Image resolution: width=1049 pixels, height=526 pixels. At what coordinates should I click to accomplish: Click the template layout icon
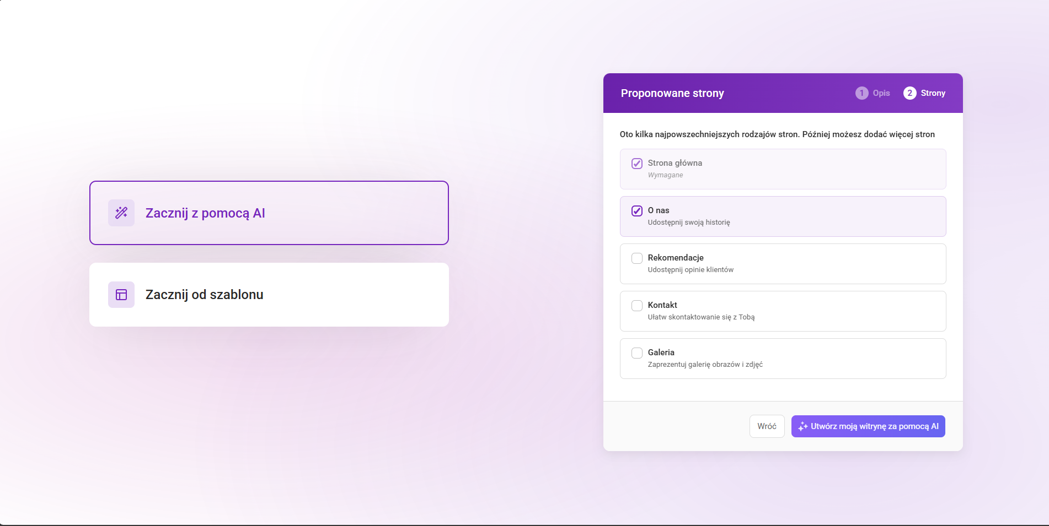(121, 295)
